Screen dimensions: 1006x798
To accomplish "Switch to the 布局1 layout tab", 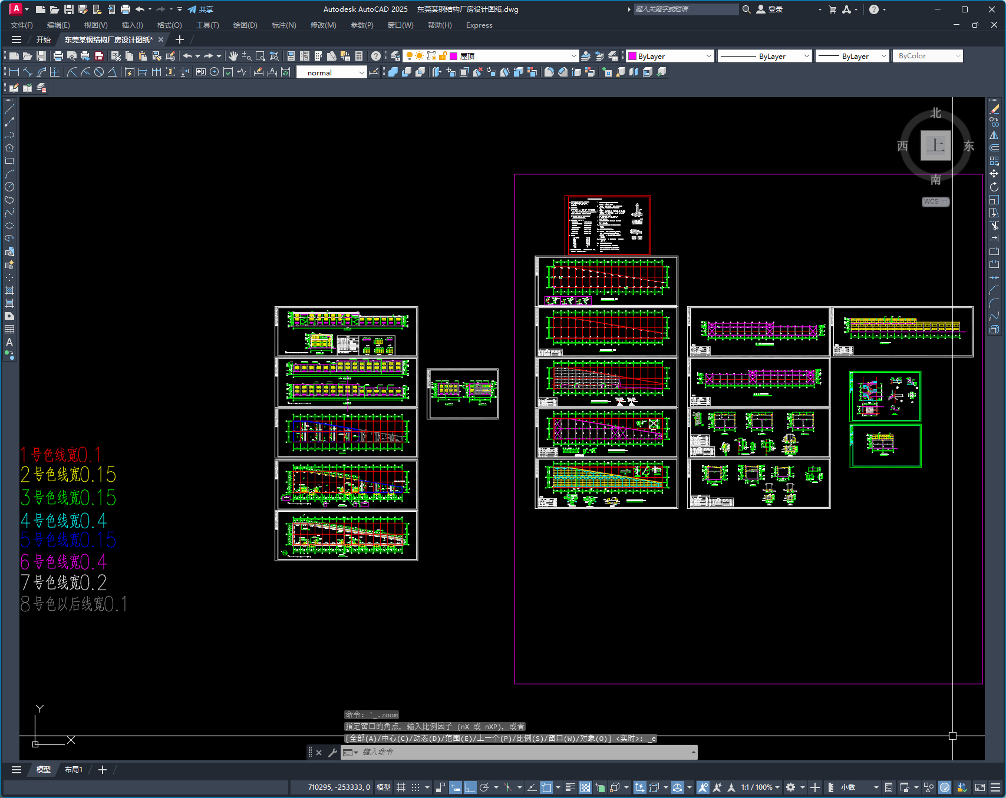I will [x=74, y=770].
